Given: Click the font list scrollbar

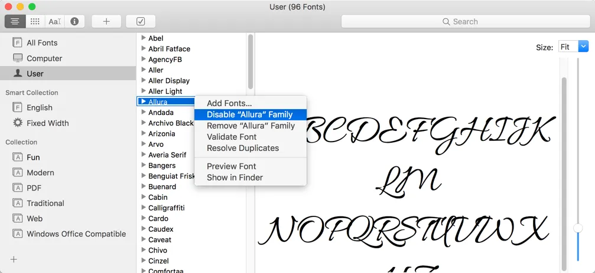Looking at the screenshot, I should point(251,61).
